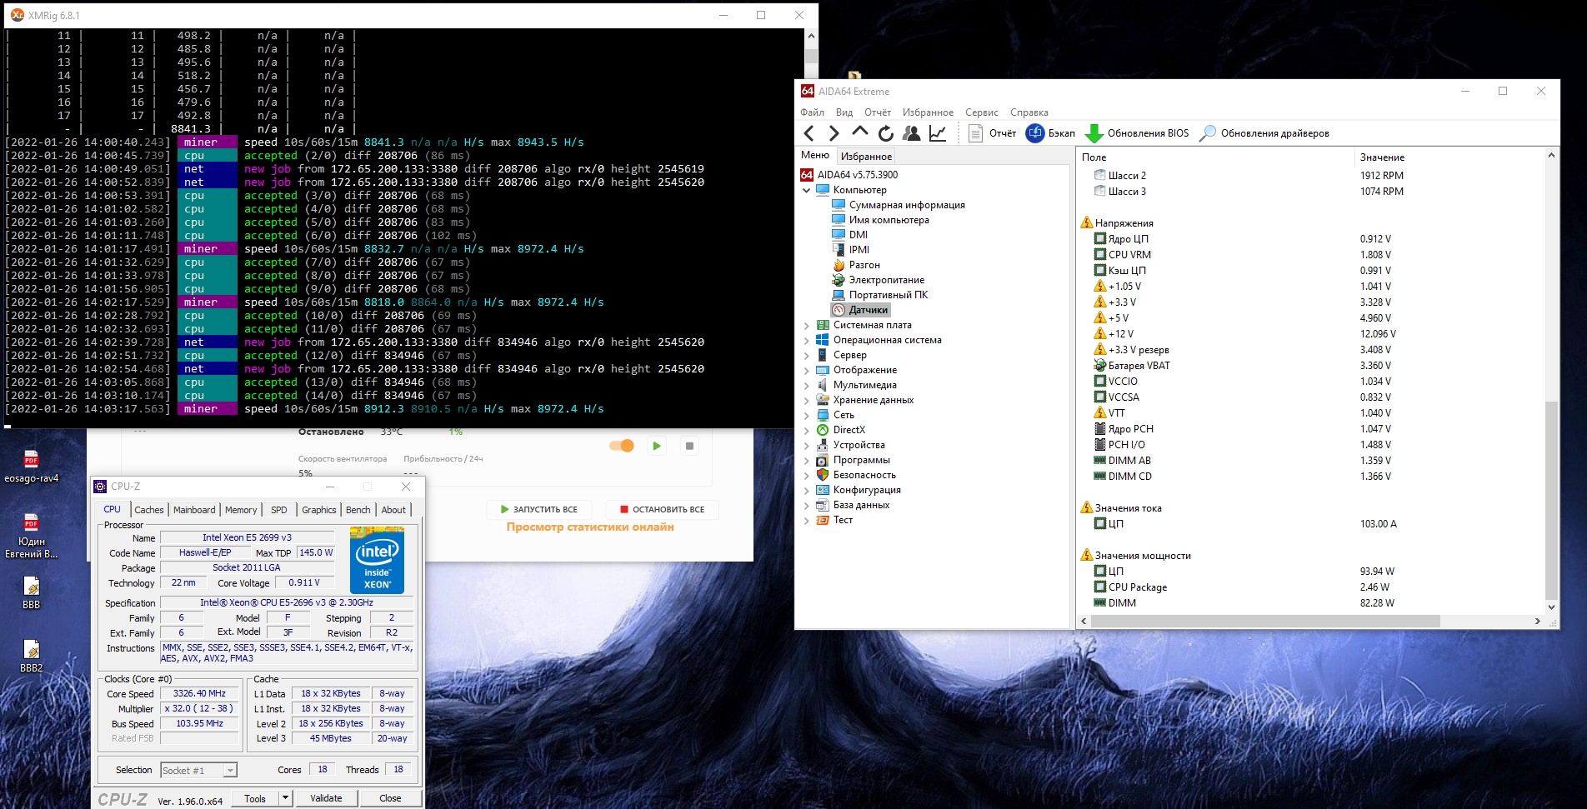1587x809 pixels.
Task: Select DMI tree item
Action: [x=859, y=235]
